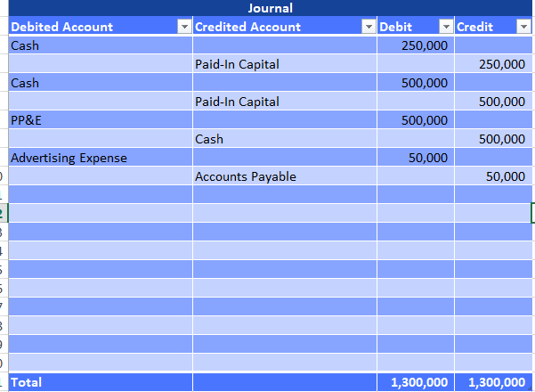Select credit 500,000 in Paid-In Capital row
The image size is (535, 392).
point(493,102)
